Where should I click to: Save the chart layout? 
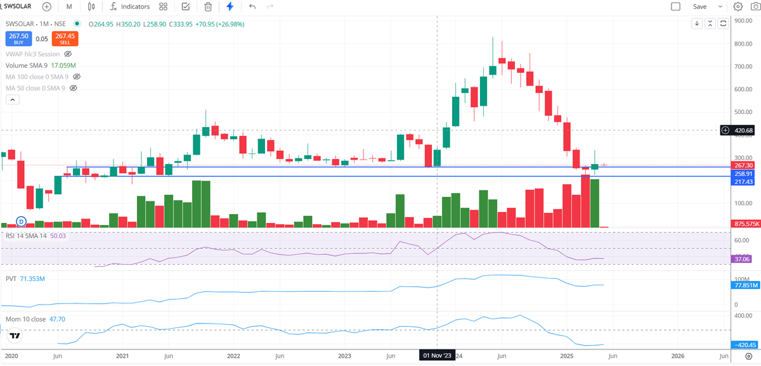pos(699,6)
